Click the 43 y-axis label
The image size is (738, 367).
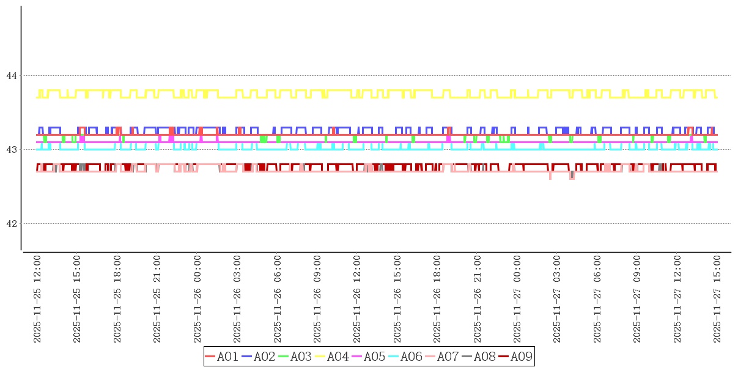coord(11,150)
